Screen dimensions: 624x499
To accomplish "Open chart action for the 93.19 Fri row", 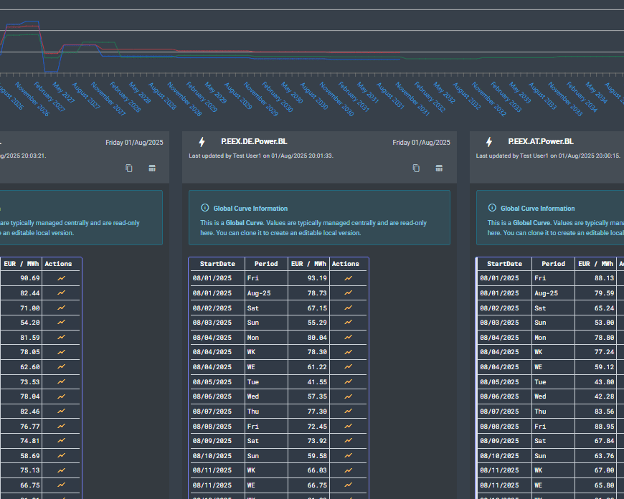I will pos(348,278).
